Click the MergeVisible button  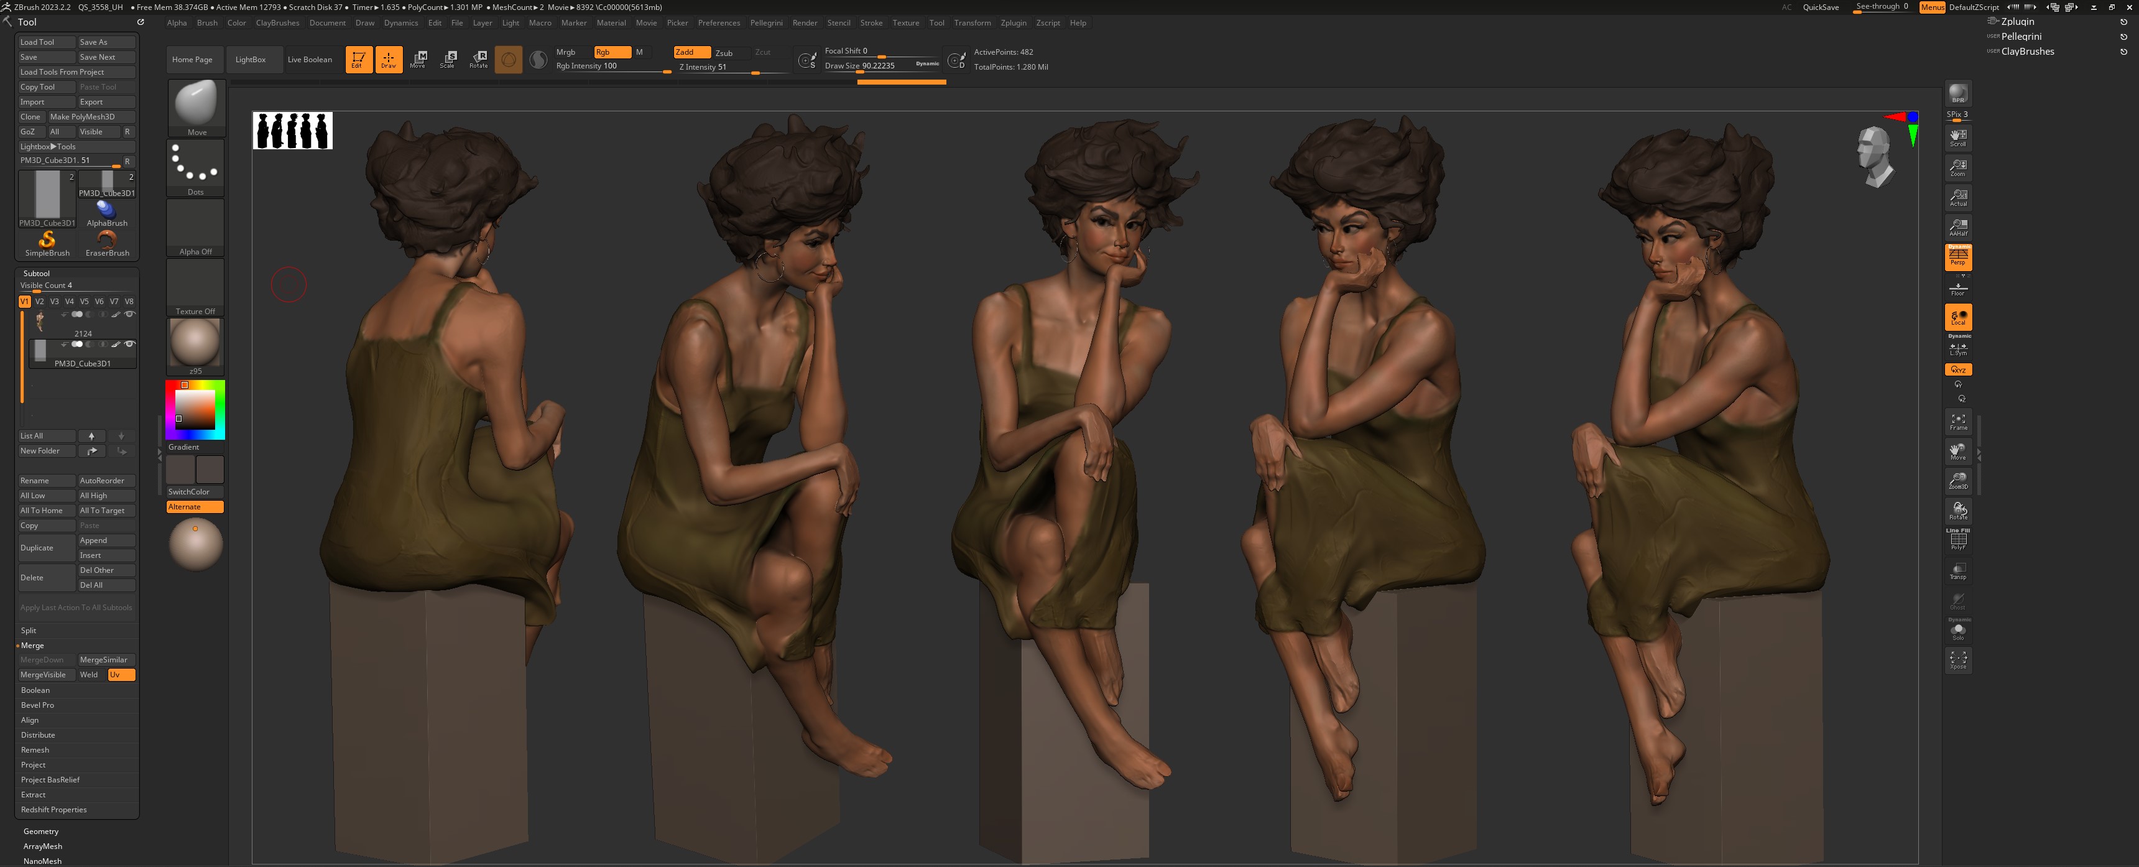point(44,675)
